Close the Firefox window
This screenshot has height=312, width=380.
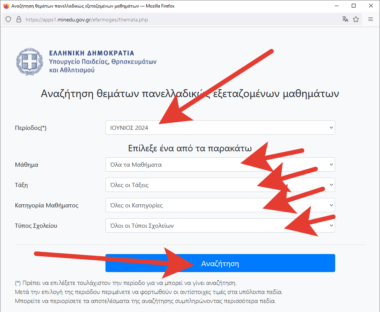[371, 6]
